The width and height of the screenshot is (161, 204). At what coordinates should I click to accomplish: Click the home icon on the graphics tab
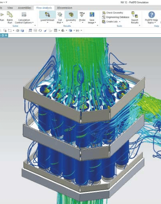coord(3,35)
